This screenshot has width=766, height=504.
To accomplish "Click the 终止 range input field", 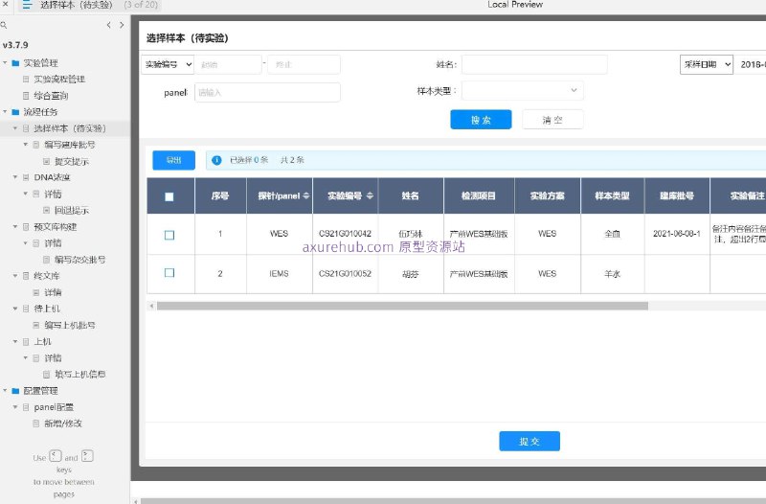I will tap(304, 64).
